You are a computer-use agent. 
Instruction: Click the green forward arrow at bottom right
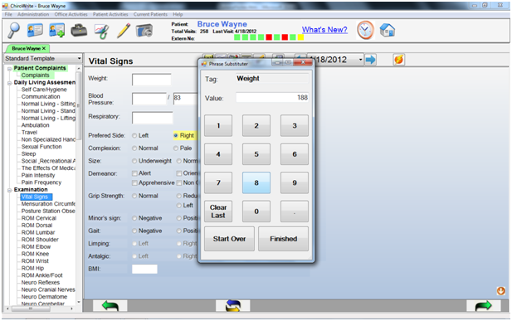(x=483, y=305)
